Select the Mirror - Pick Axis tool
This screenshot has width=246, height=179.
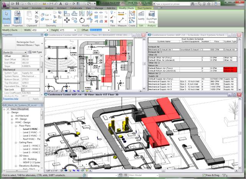click(82, 13)
